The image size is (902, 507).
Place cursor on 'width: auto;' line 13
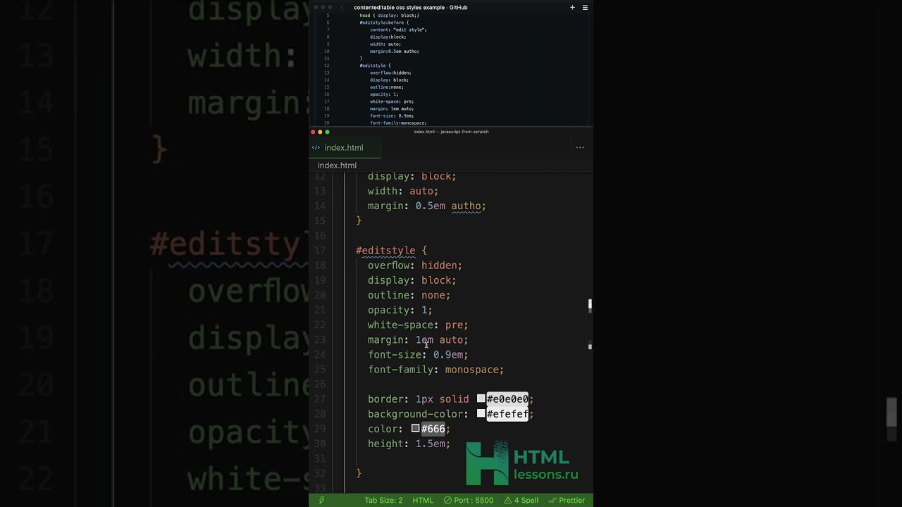403,191
